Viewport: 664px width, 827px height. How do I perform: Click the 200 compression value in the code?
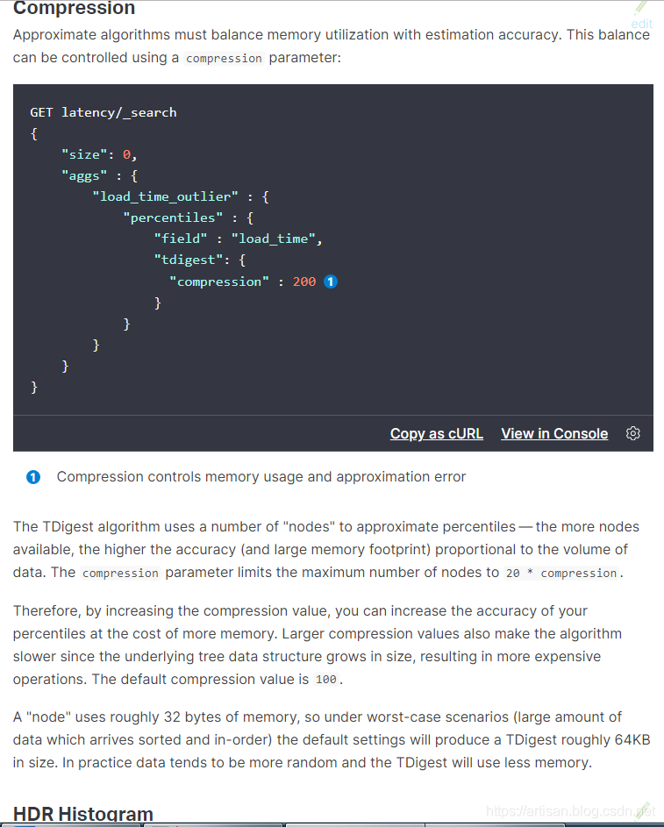click(x=304, y=282)
